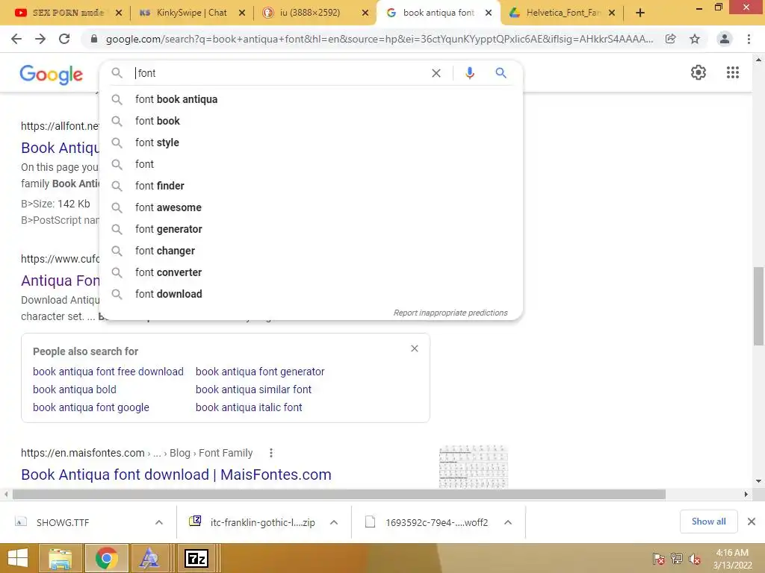Choose suggestion font generator
The image size is (765, 573).
pos(311,229)
